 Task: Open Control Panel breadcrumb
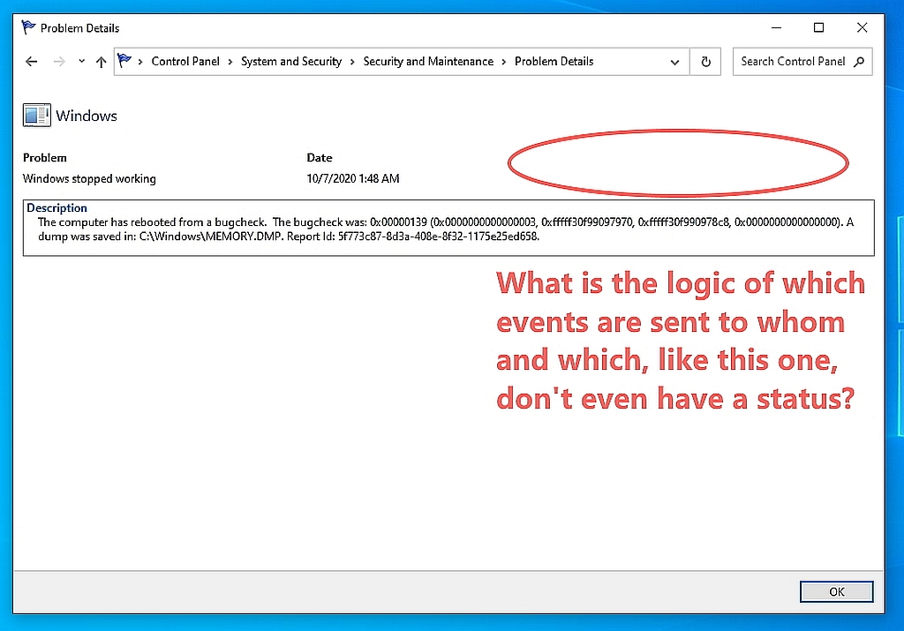pos(185,61)
